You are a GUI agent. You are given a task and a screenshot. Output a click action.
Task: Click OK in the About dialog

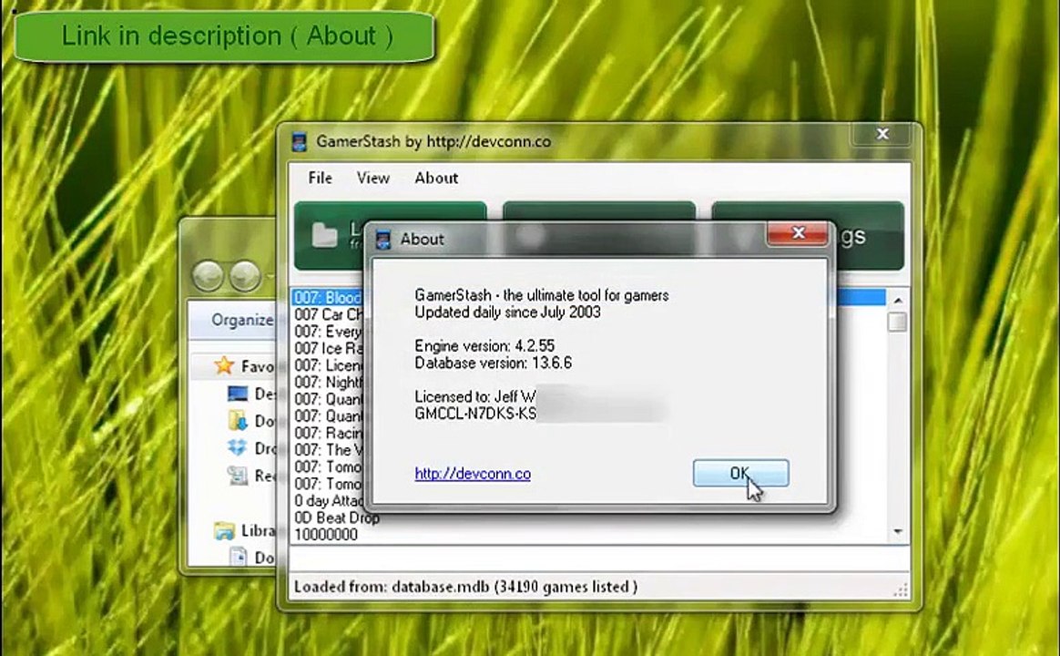pyautogui.click(x=740, y=474)
